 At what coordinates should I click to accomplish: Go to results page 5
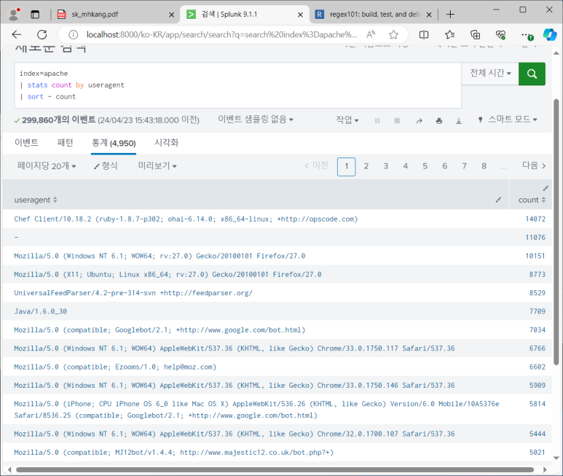(x=425, y=166)
